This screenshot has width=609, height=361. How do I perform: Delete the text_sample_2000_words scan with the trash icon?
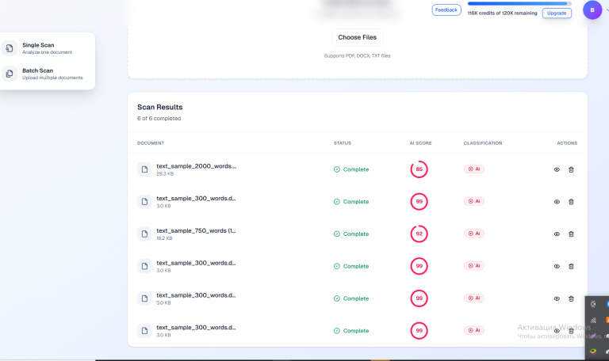click(x=571, y=169)
